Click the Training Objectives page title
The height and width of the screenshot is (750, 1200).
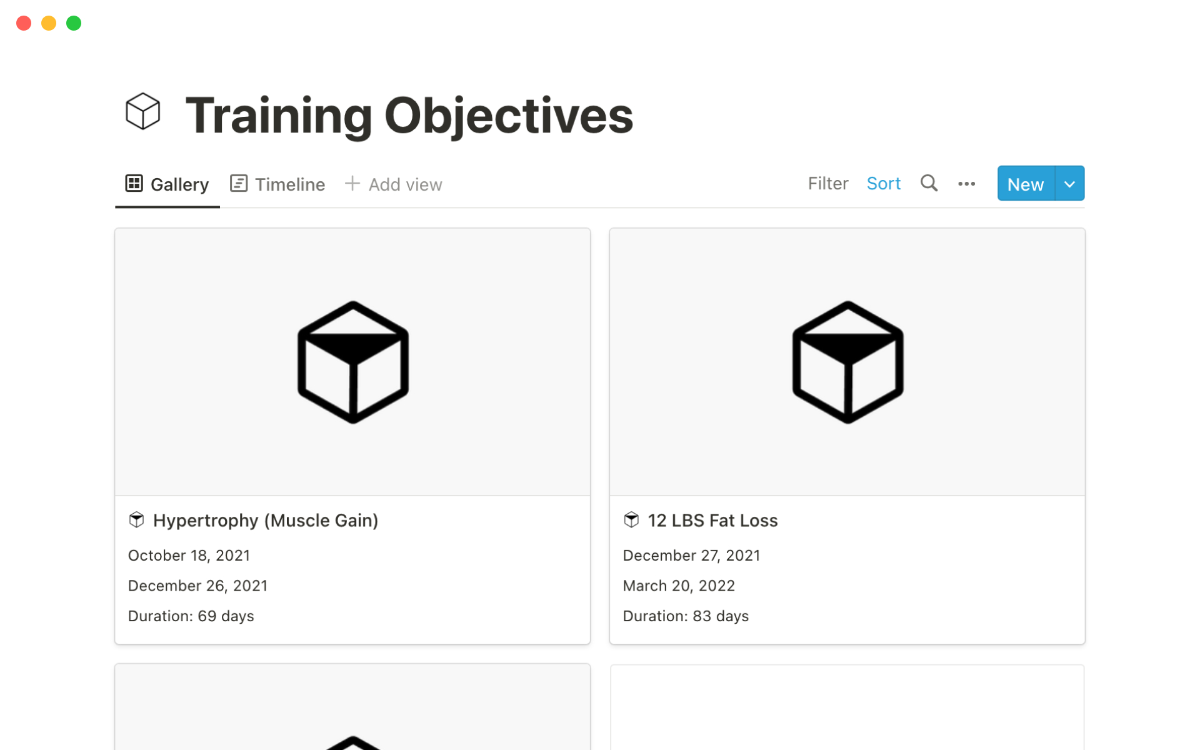pyautogui.click(x=409, y=116)
